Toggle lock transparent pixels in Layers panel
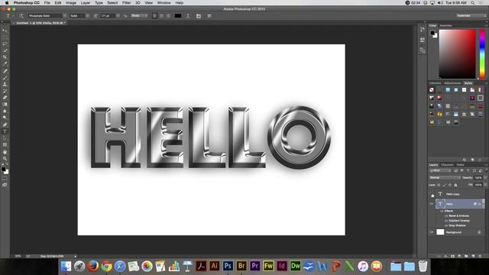489x275 pixels. point(439,185)
